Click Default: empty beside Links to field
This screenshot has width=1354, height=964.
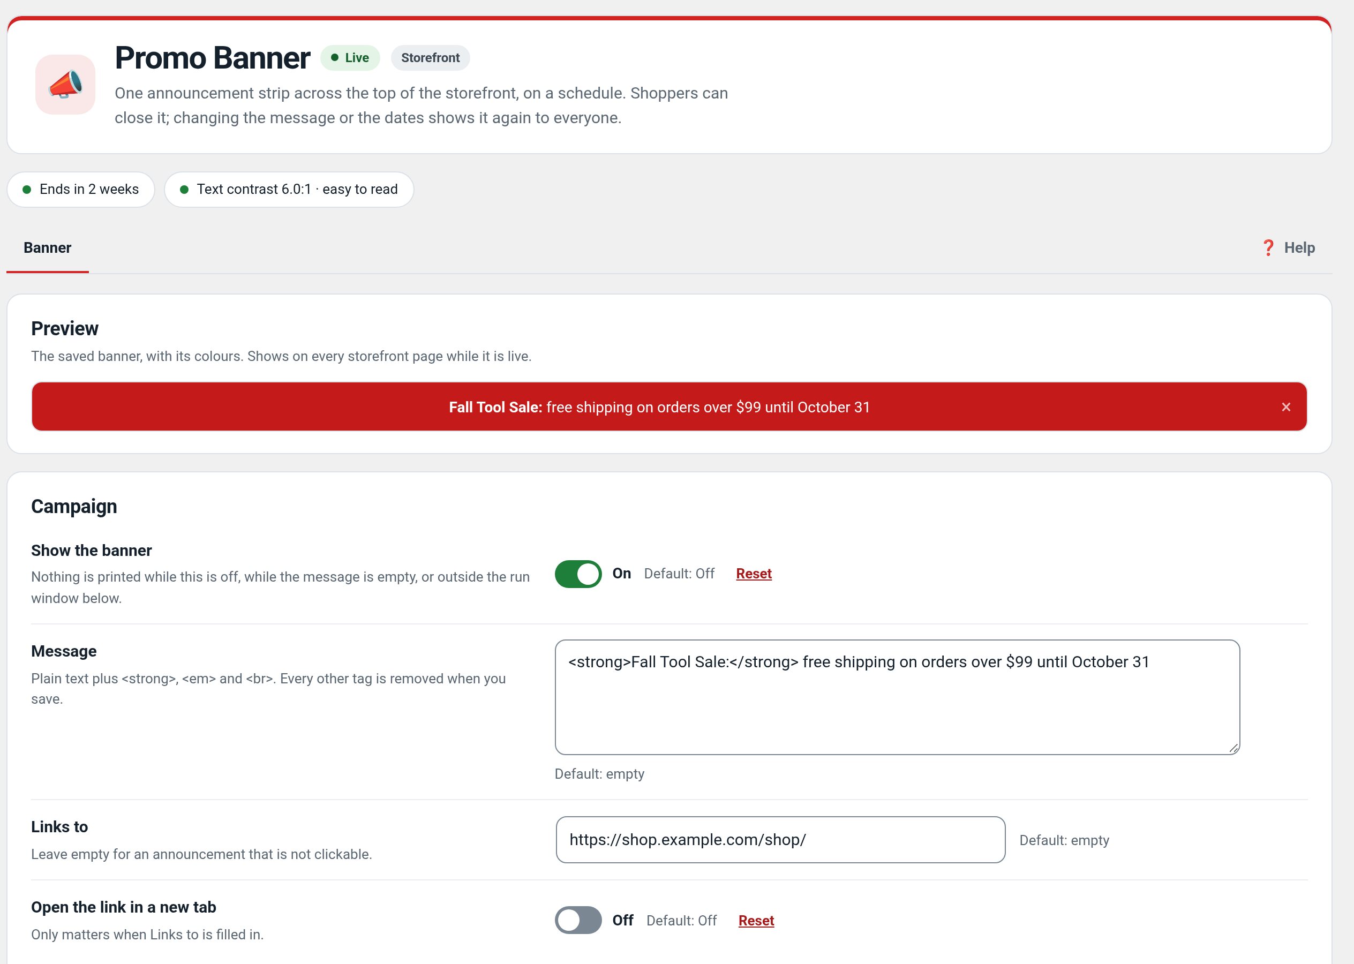(1064, 840)
